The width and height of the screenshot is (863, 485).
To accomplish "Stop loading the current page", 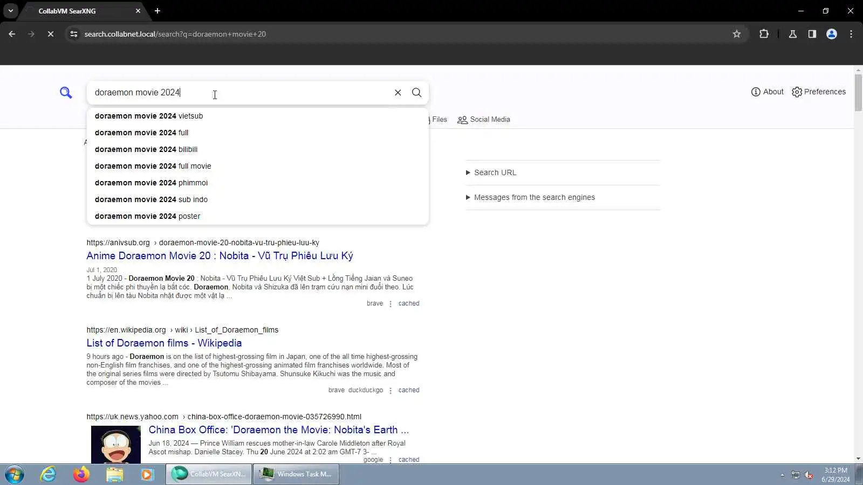I will (x=50, y=34).
